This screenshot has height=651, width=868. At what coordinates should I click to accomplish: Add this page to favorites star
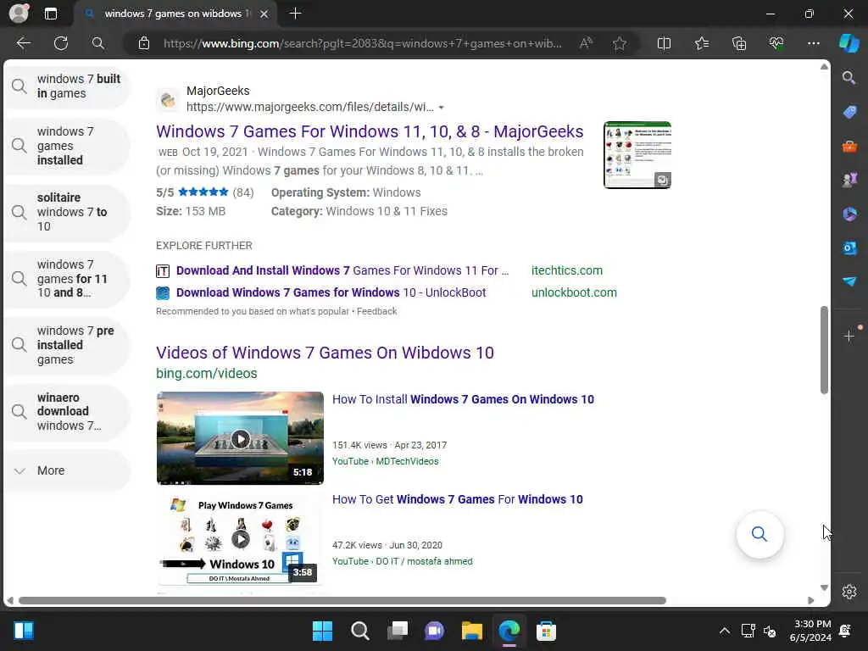[620, 43]
